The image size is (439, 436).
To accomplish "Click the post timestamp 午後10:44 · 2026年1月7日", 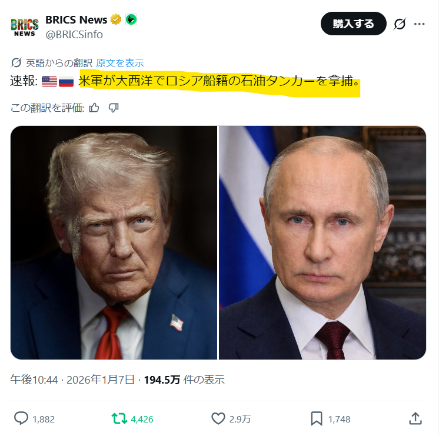I will [72, 380].
